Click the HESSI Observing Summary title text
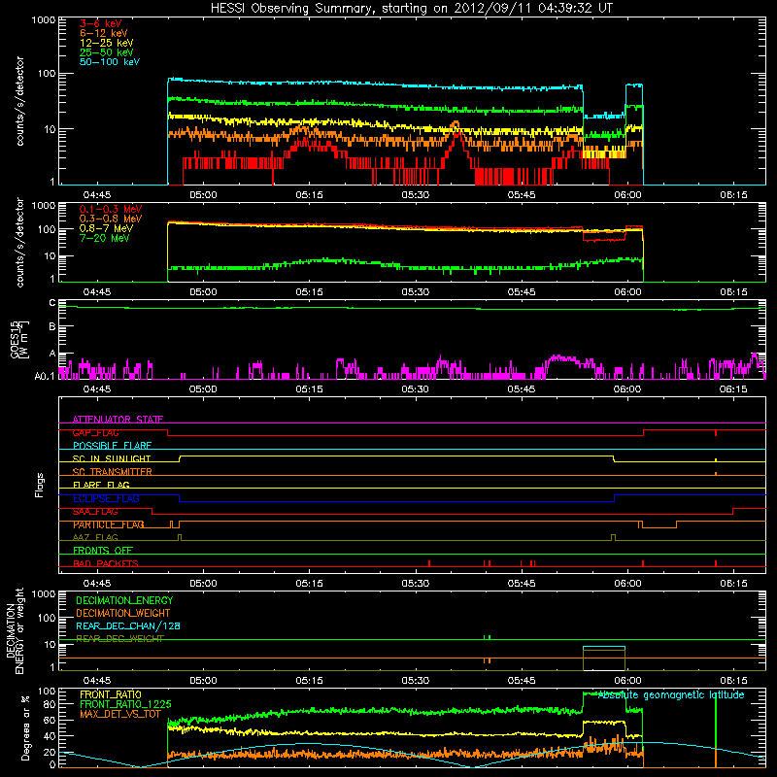 (411, 9)
